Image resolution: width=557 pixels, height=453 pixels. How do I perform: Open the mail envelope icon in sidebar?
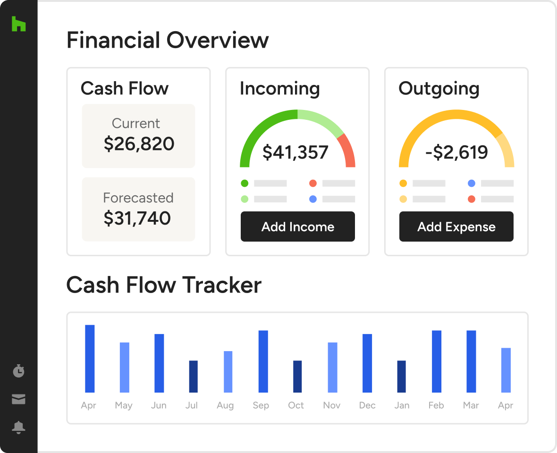[18, 399]
